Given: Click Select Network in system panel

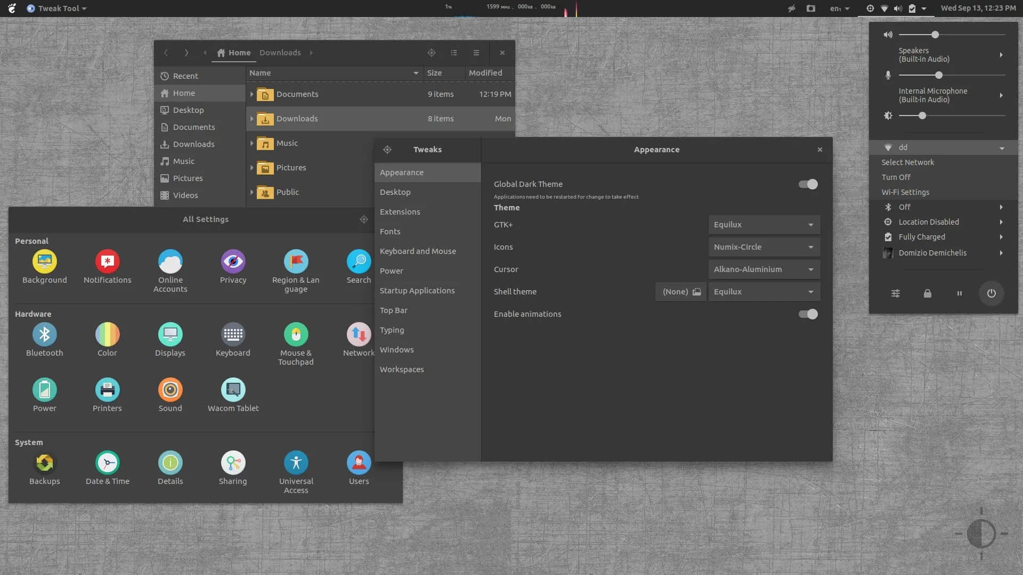Looking at the screenshot, I should point(908,162).
